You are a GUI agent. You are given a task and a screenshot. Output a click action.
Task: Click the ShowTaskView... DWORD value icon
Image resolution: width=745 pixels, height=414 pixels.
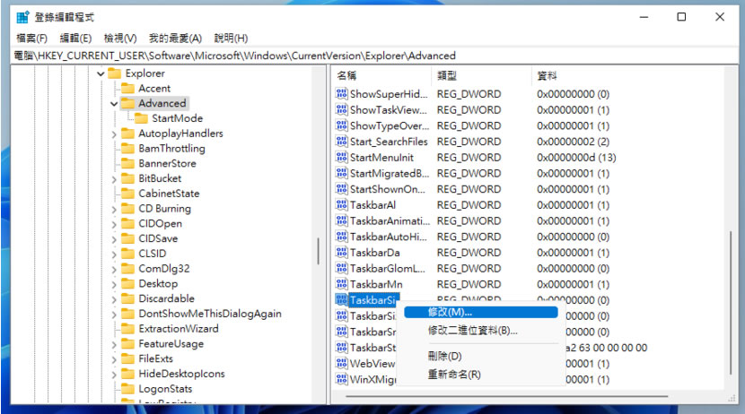coord(341,109)
